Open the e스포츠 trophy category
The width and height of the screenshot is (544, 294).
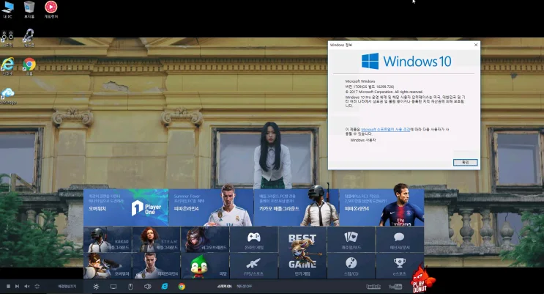point(400,266)
